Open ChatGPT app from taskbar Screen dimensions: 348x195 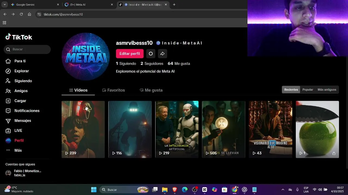click(x=244, y=190)
